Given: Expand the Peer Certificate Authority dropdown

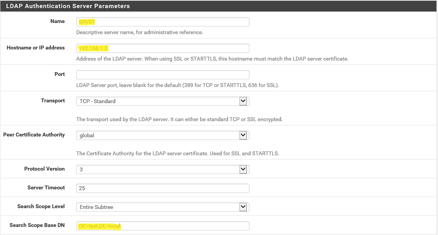Looking at the screenshot, I should pos(163,135).
